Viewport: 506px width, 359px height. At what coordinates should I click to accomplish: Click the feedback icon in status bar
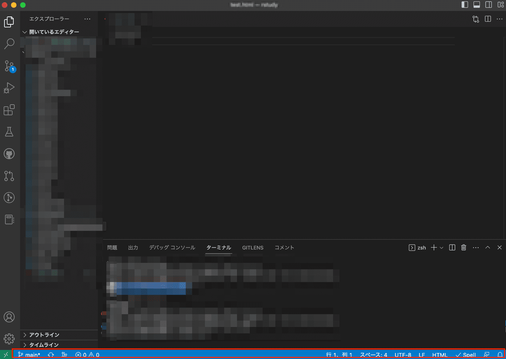(x=487, y=355)
